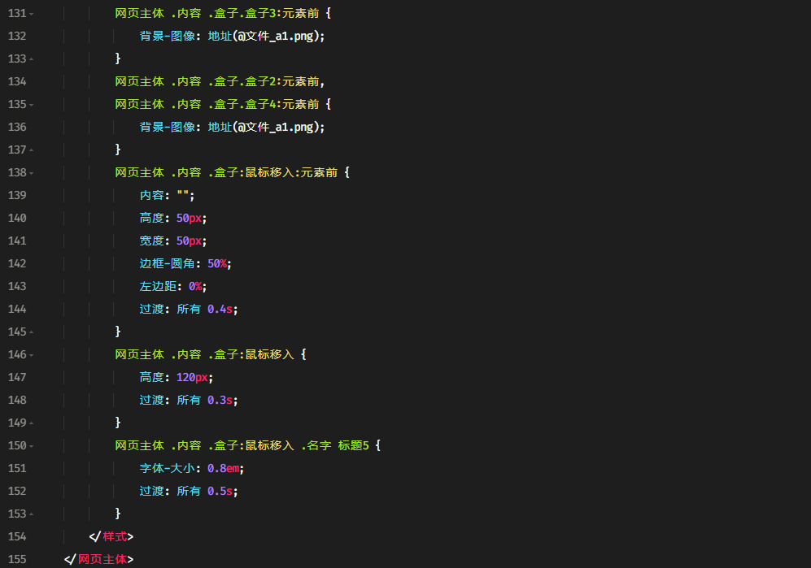811x568 pixels.
Task: Click the 盒子4:元素前 selector text
Action: [282, 104]
